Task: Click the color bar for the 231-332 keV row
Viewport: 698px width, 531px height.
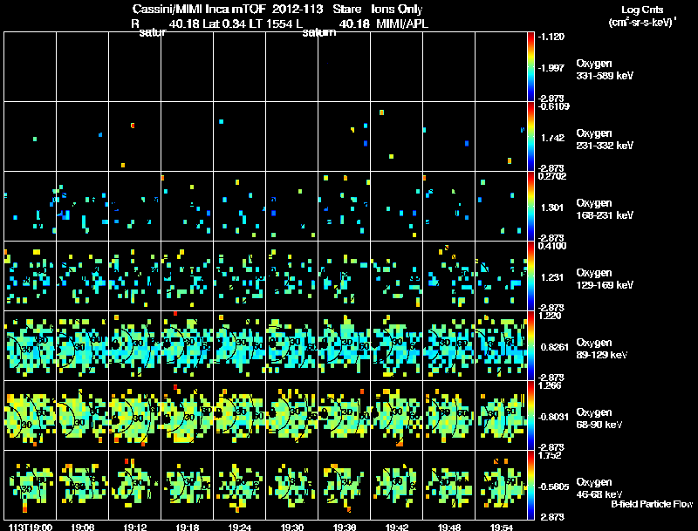Action: (530, 136)
